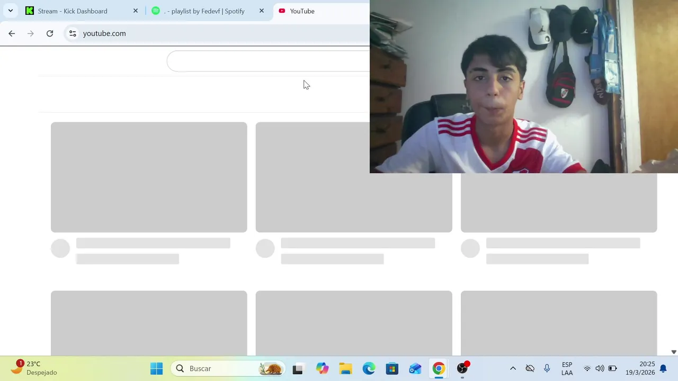Open the ESP LAA language switcher
678x381 pixels.
tap(567, 368)
